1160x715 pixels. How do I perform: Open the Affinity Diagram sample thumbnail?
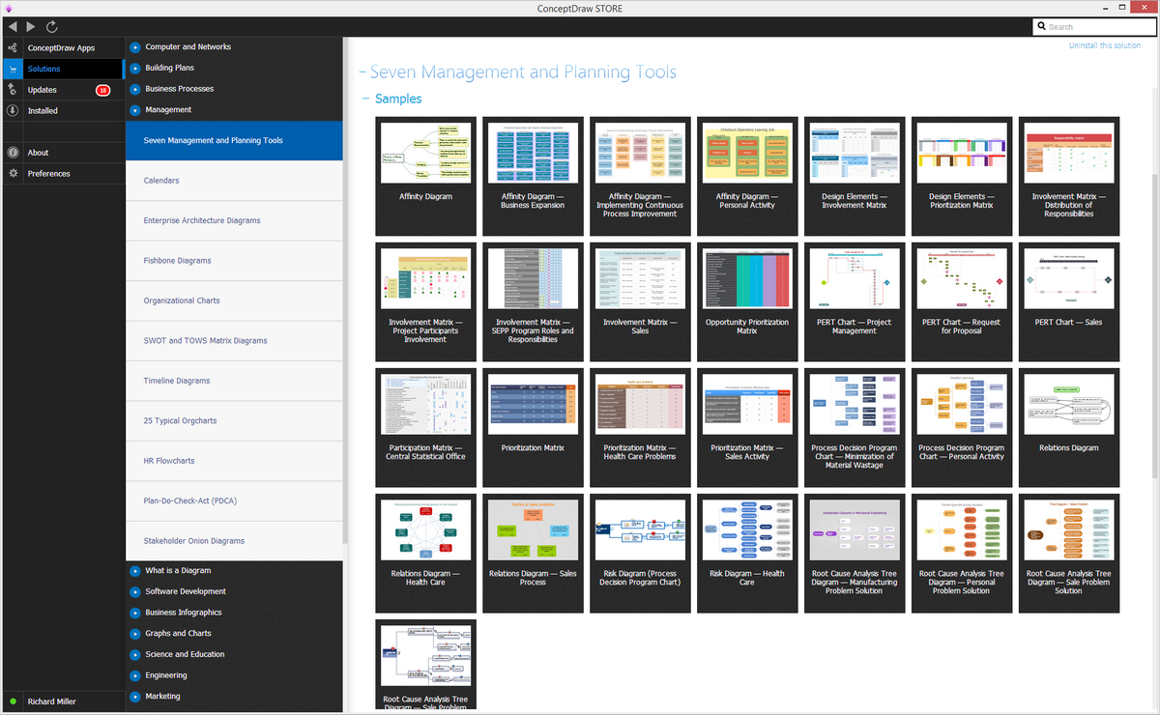point(425,153)
